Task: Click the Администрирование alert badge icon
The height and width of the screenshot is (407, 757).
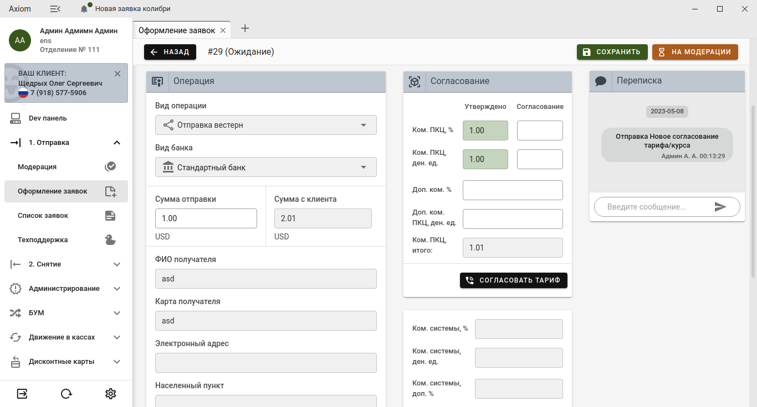Action: (x=16, y=289)
